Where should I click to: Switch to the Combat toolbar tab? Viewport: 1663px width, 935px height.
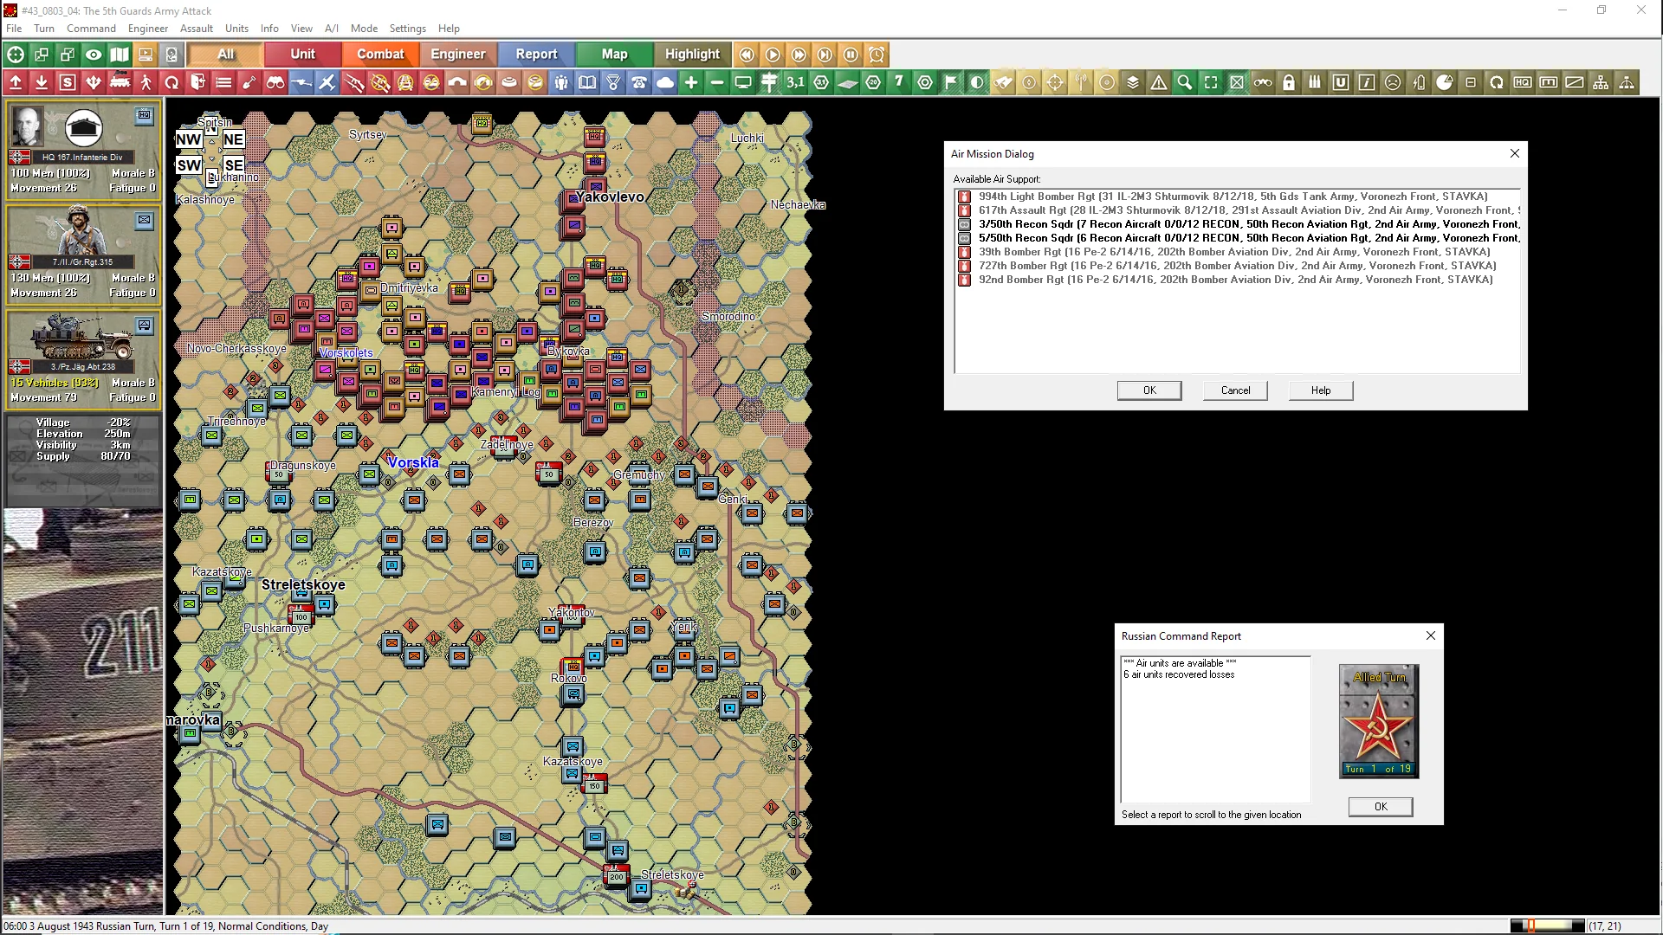[x=380, y=54]
